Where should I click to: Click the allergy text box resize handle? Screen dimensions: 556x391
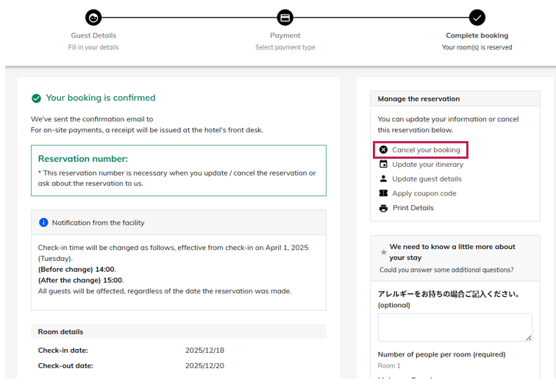(528, 338)
